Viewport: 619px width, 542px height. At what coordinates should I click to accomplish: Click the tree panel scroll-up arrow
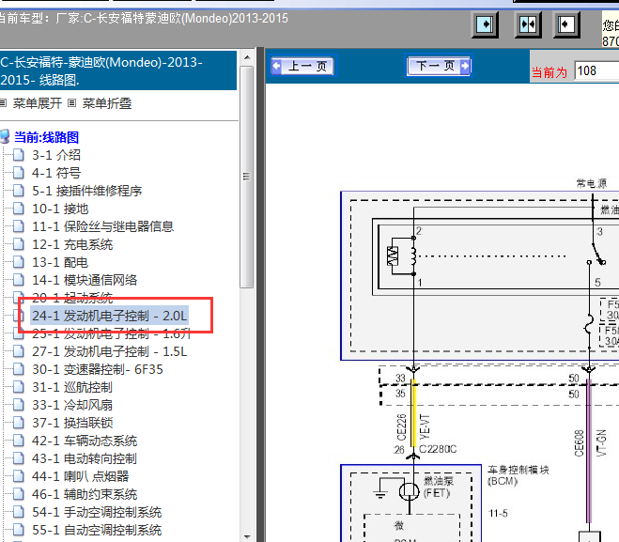(247, 57)
